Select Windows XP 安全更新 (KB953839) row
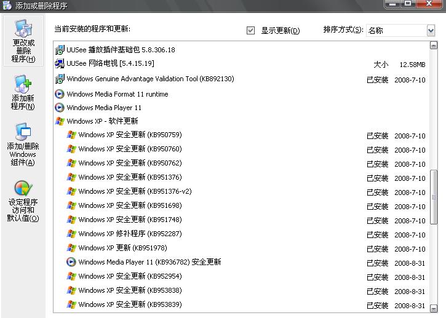The width and height of the screenshot is (446, 318). click(241, 304)
